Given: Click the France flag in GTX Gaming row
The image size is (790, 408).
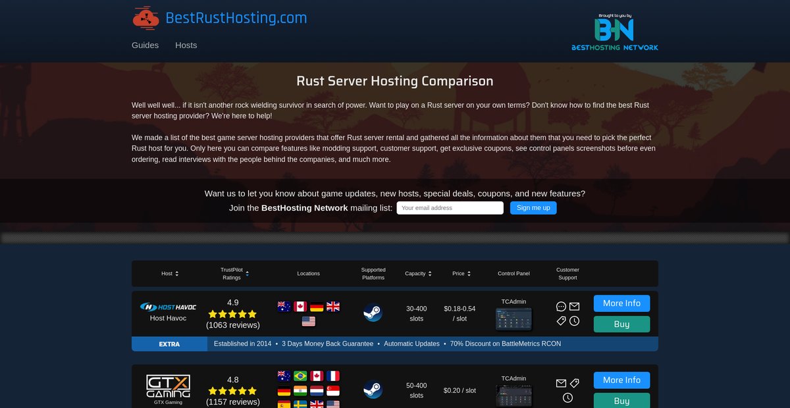Looking at the screenshot, I should [x=333, y=376].
